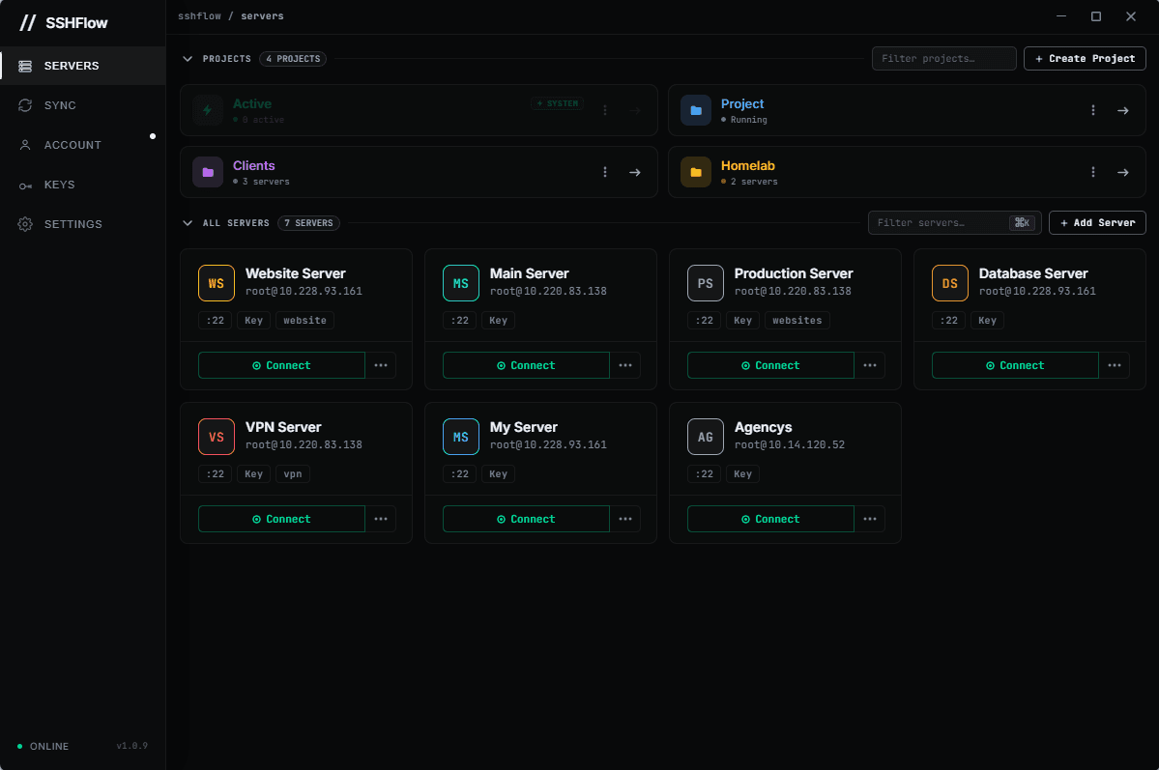The height and width of the screenshot is (770, 1159).
Task: Open the Project card arrow
Action: click(x=1123, y=110)
